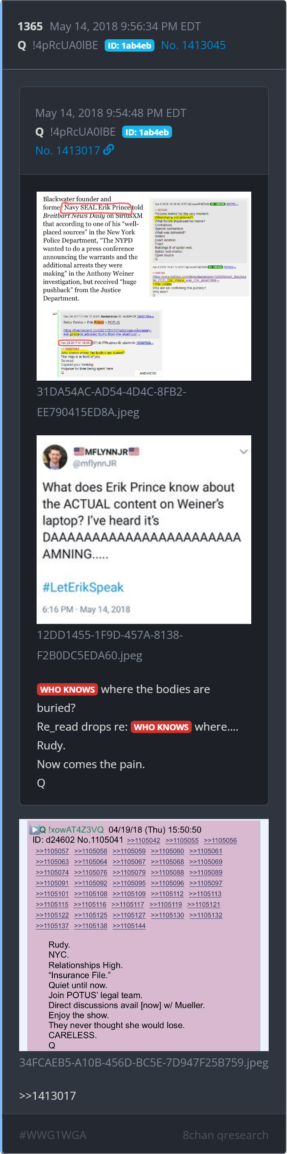Click the @mflynnJR handle in the tweet
This screenshot has height=1154, width=287.
pyautogui.click(x=95, y=463)
